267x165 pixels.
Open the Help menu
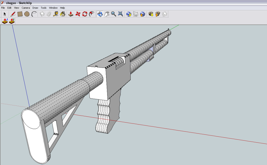pos(62,8)
